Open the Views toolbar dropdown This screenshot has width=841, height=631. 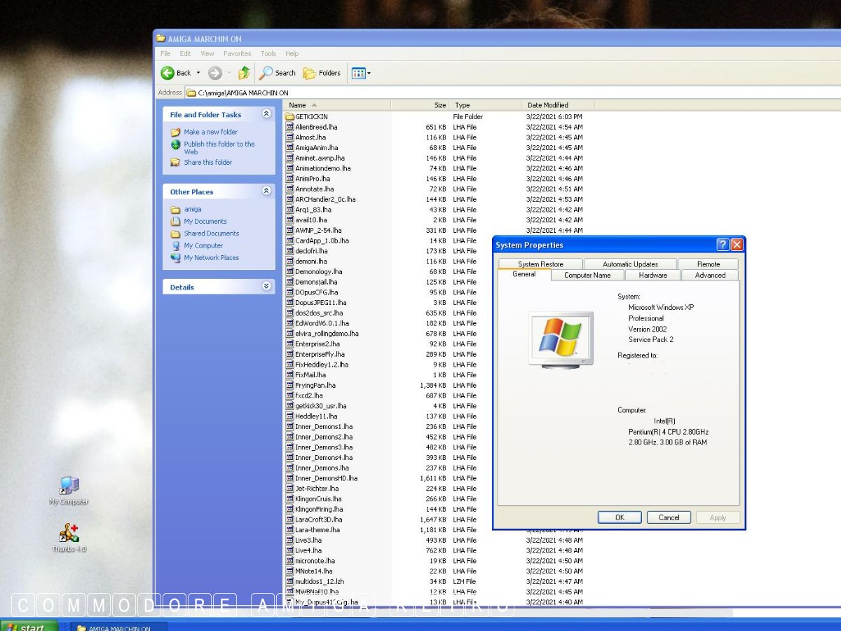pos(361,73)
